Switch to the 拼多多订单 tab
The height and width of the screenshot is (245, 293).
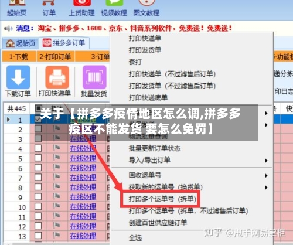click(64, 43)
